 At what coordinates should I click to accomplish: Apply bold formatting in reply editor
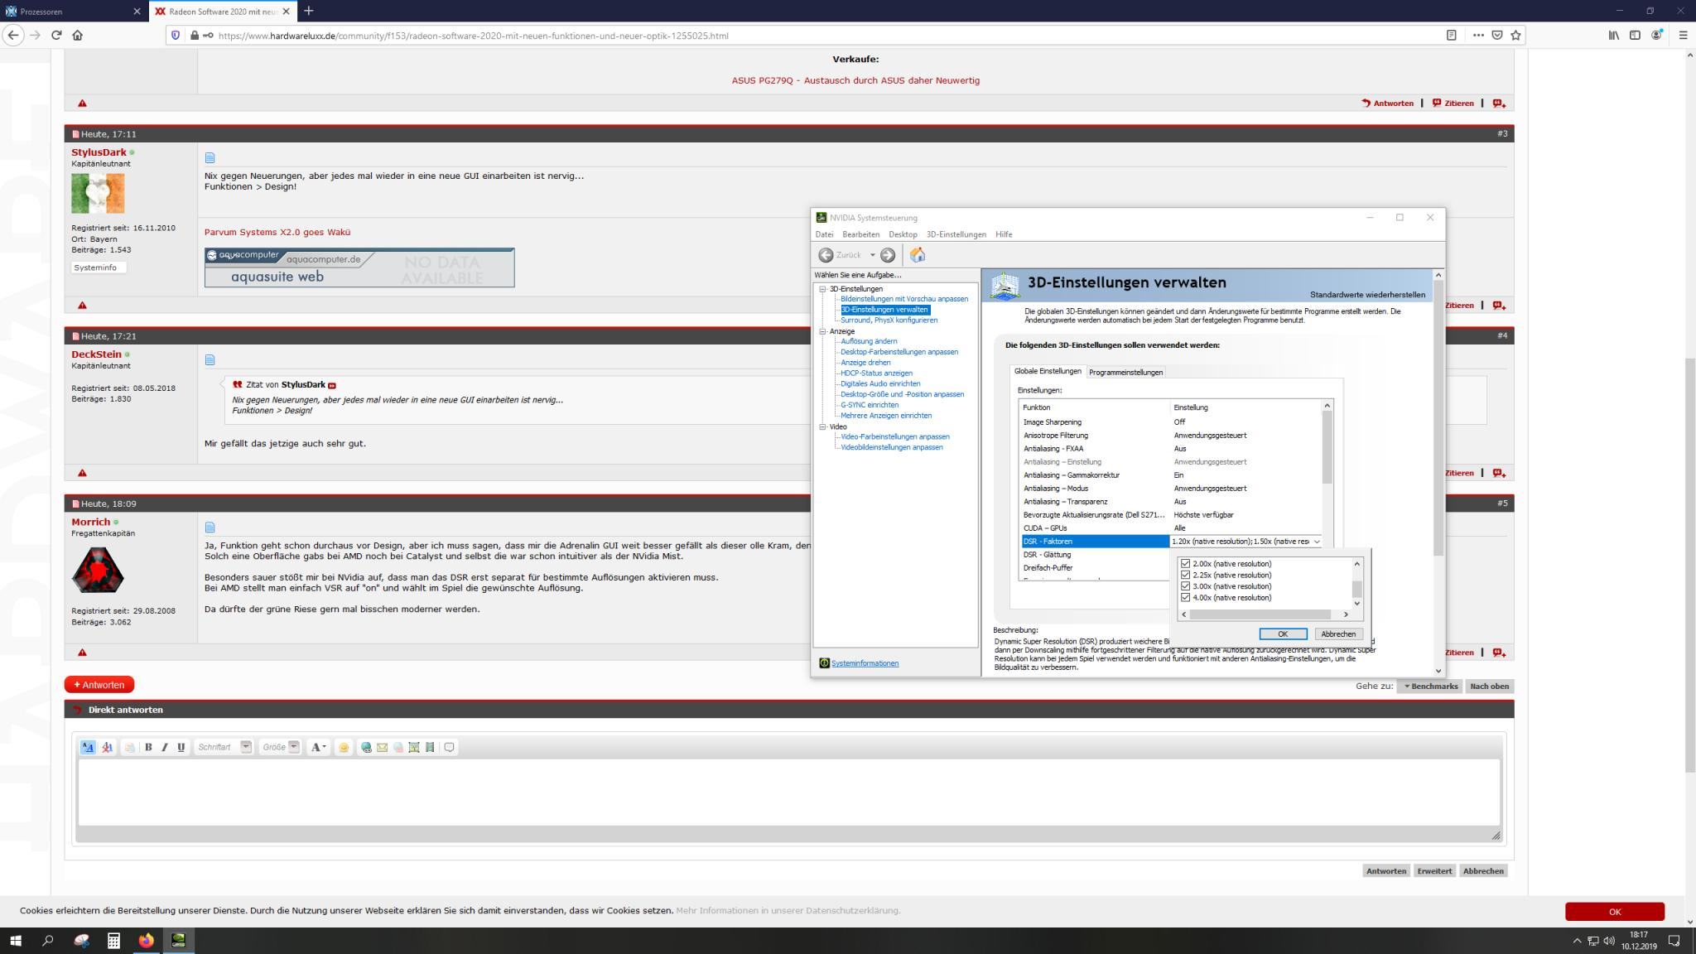[148, 747]
